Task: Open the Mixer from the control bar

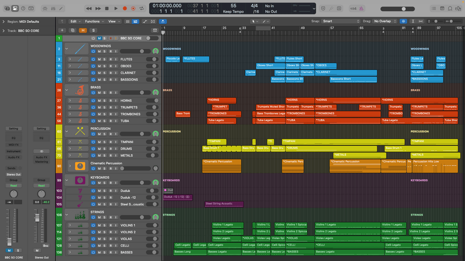Action: pos(54,9)
